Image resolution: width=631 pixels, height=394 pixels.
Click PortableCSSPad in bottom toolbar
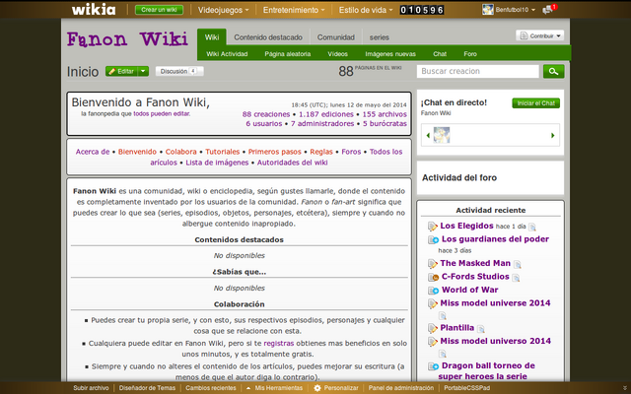pos(466,388)
